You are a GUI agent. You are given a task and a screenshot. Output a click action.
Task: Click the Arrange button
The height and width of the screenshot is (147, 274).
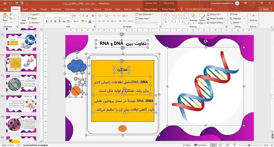coord(194,18)
